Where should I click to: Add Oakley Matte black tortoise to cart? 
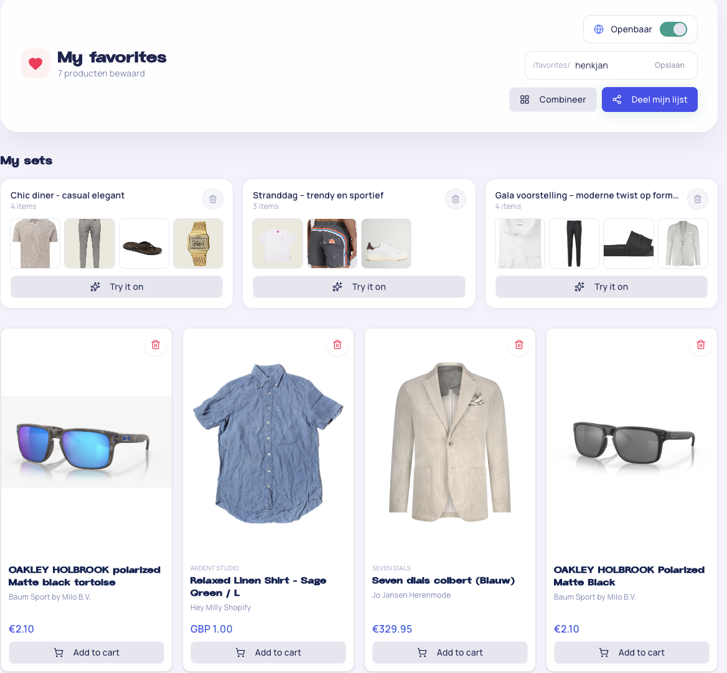(87, 652)
